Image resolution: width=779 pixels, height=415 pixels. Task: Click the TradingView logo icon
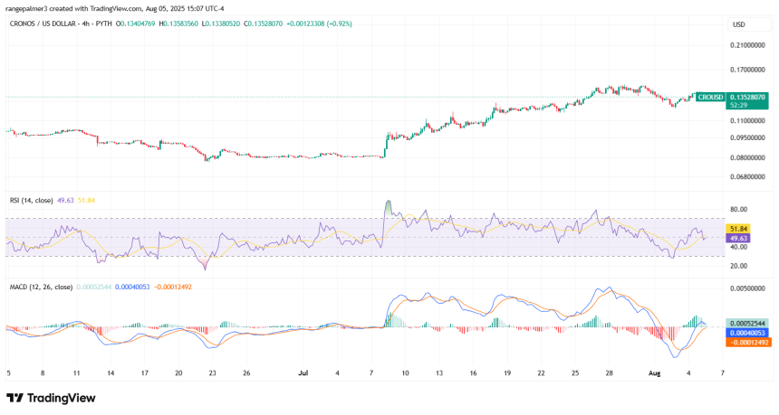(14, 398)
